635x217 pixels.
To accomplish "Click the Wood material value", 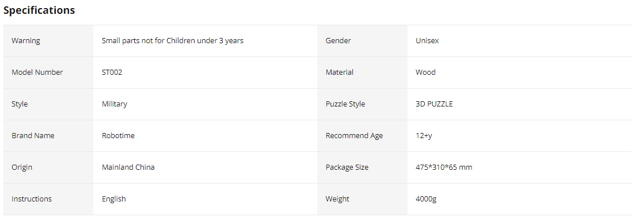I will [425, 72].
